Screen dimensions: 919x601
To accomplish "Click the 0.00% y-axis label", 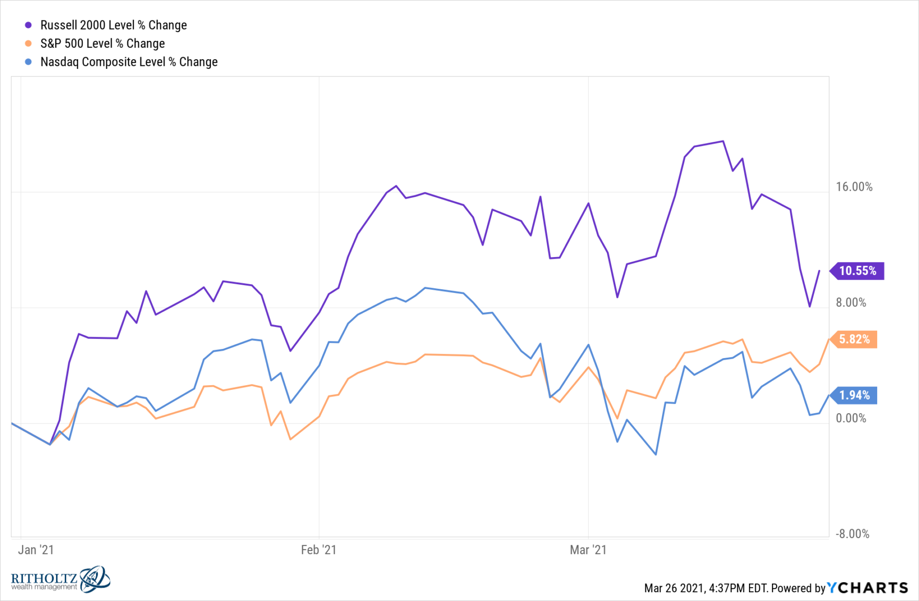I will pos(851,418).
